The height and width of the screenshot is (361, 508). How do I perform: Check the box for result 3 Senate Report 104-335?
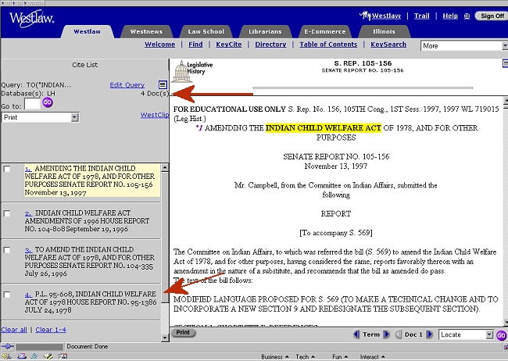[7, 250]
